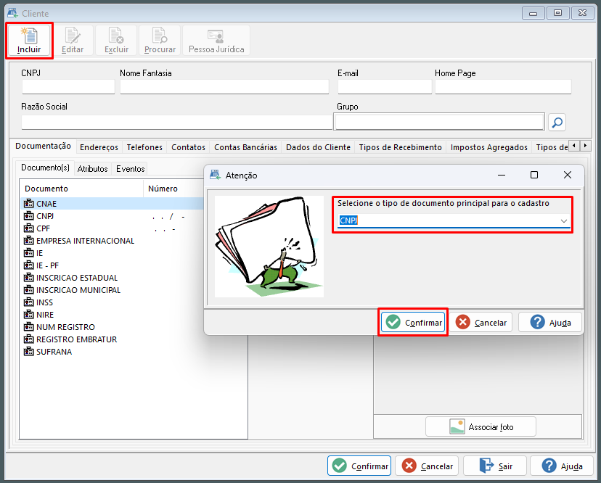Image resolution: width=601 pixels, height=483 pixels.
Task: Click the Grupo search magnifier icon
Action: pos(557,123)
